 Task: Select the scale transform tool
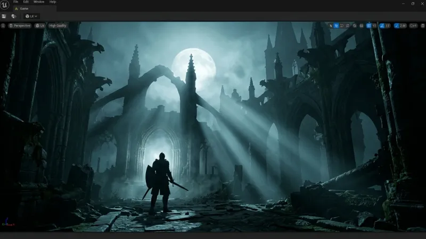coord(347,25)
